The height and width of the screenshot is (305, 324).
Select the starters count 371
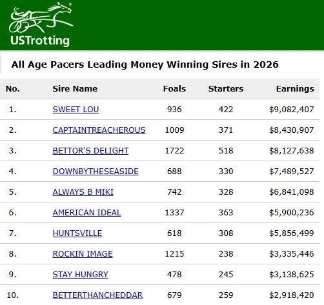tap(226, 130)
